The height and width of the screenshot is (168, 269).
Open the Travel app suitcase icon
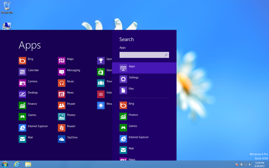click(101, 83)
